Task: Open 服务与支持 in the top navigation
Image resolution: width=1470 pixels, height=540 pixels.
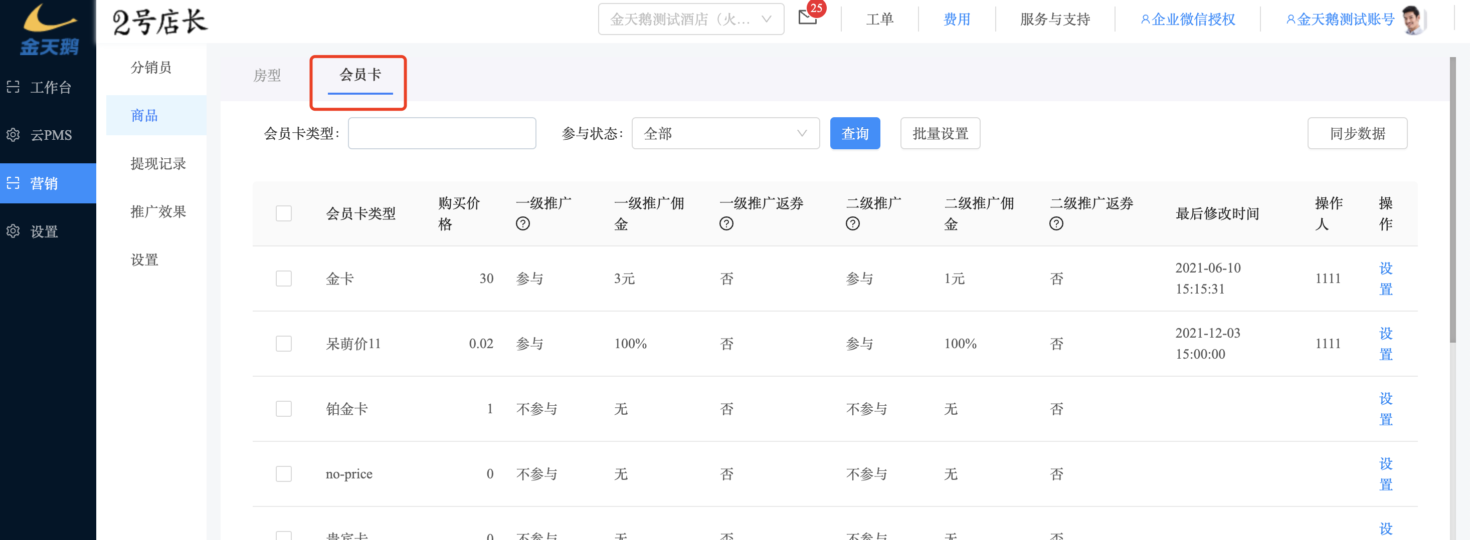Action: [x=1055, y=20]
